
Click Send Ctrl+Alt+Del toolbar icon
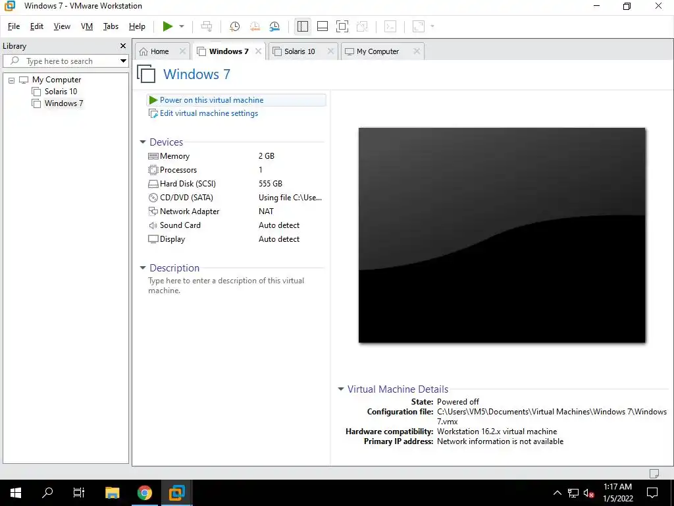[207, 26]
